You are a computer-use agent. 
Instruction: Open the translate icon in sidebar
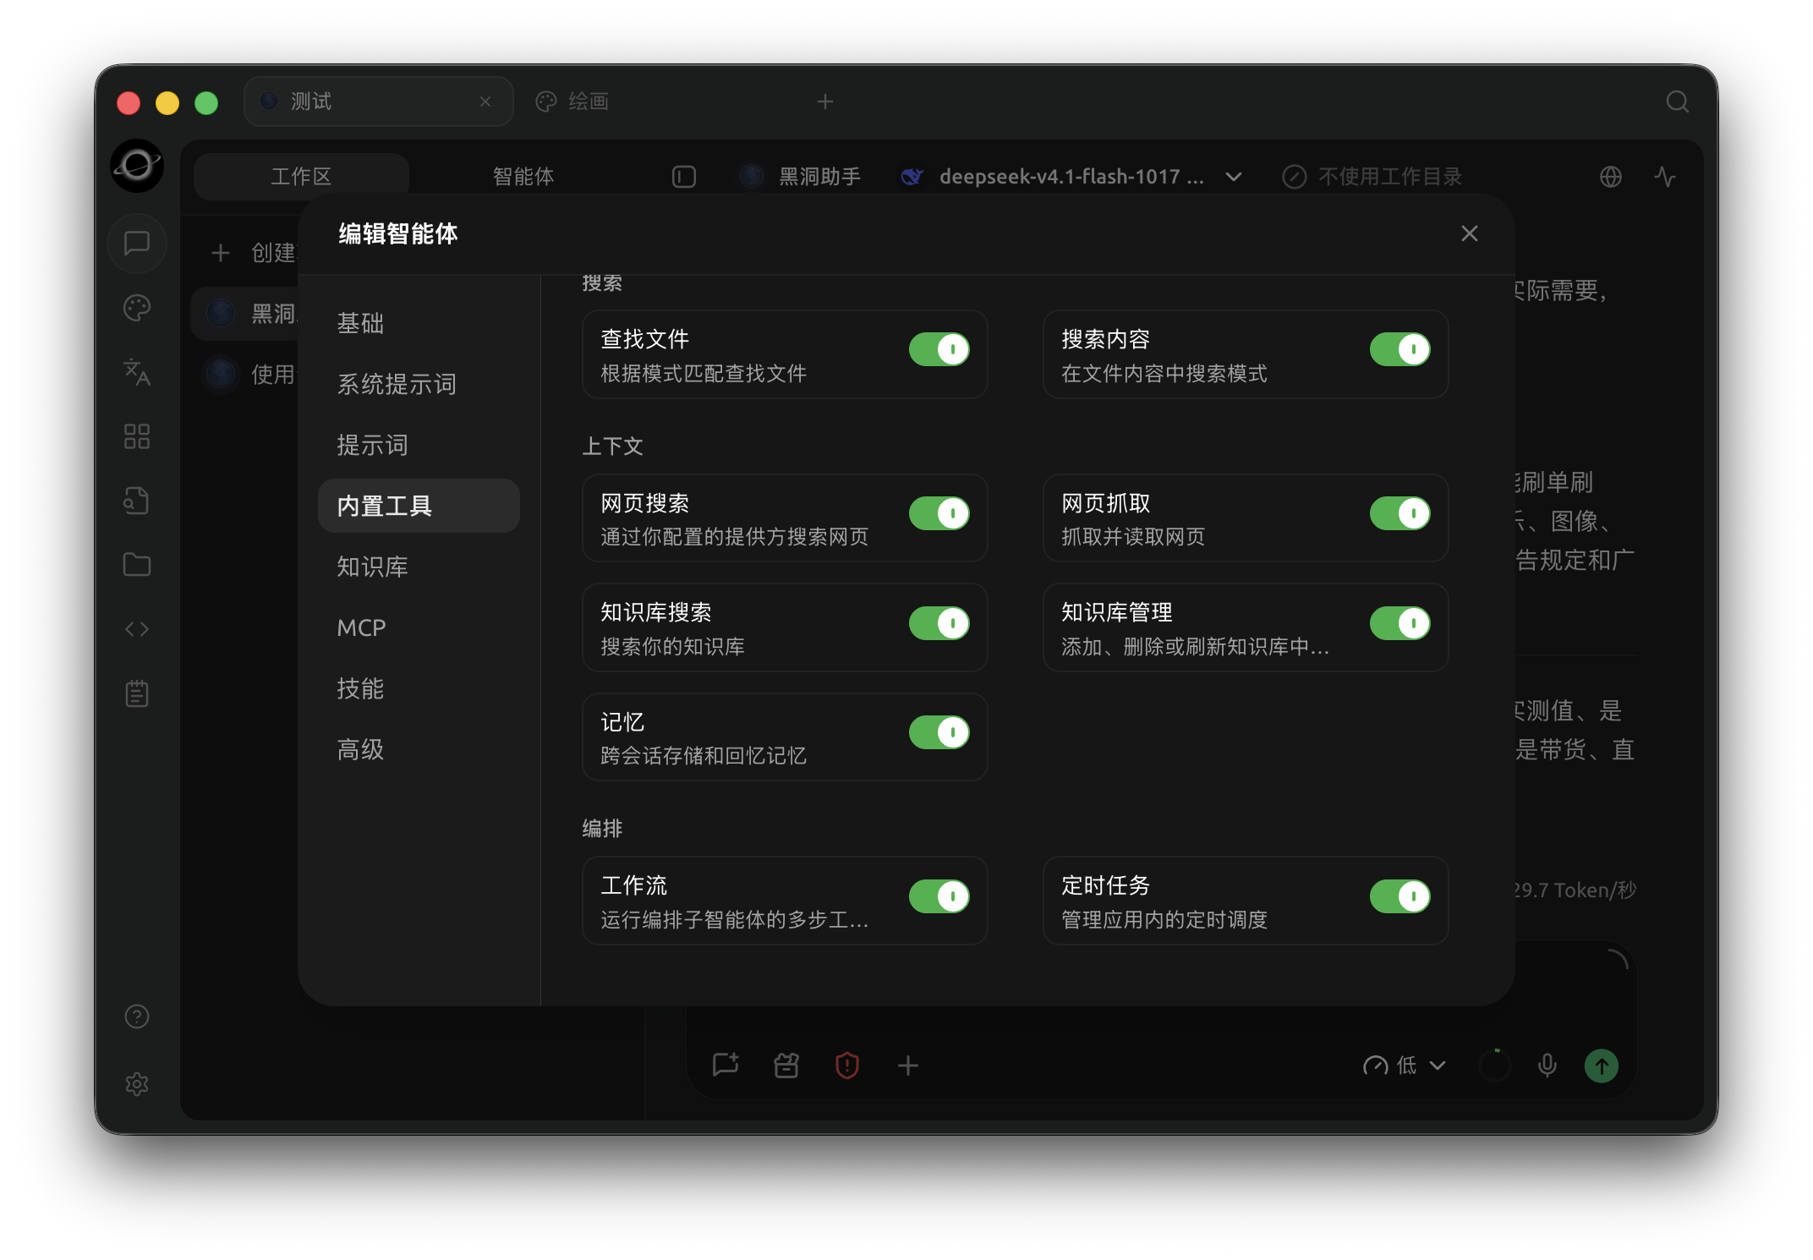click(137, 372)
